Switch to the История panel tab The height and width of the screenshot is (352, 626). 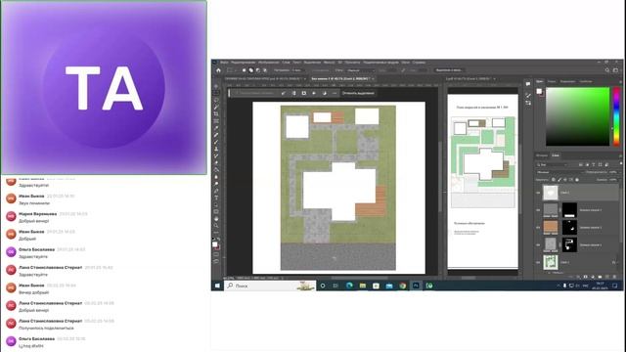[x=542, y=155]
